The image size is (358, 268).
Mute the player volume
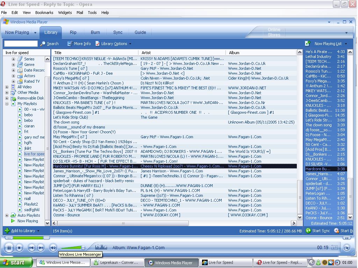point(53,248)
